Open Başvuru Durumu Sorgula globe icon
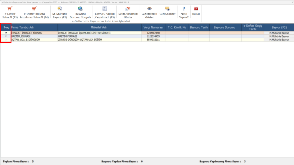 click(80, 9)
